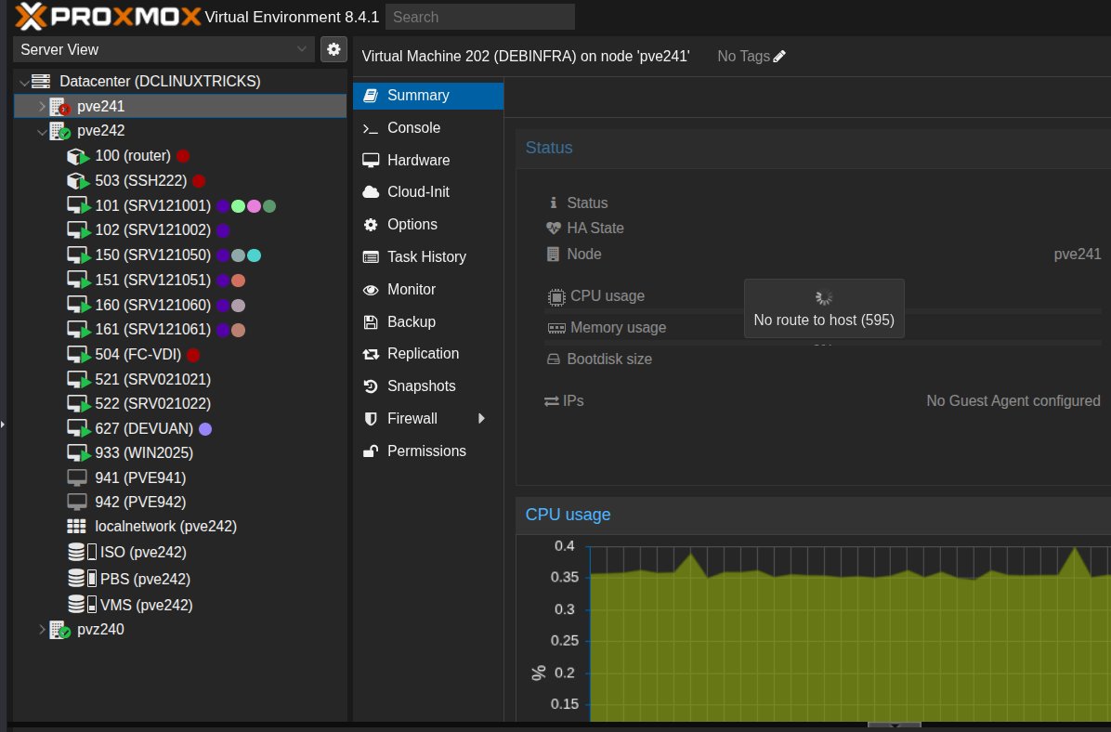Open the Cloud-Init section
1111x732 pixels.
(428, 192)
